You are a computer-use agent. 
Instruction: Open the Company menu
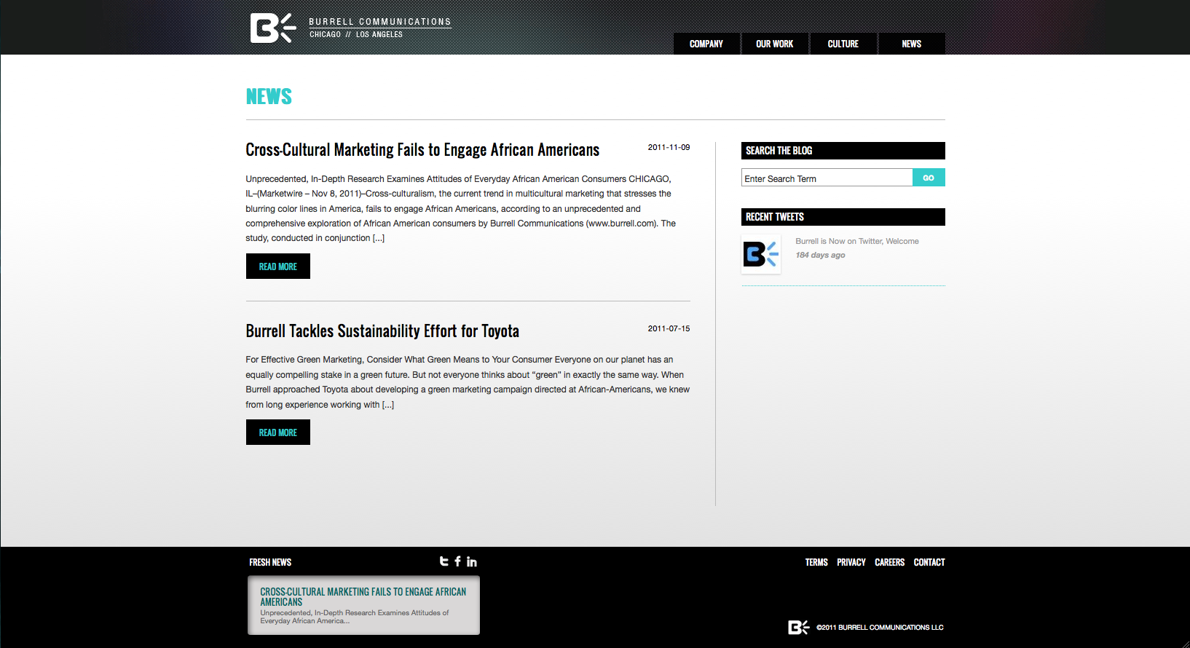click(706, 44)
